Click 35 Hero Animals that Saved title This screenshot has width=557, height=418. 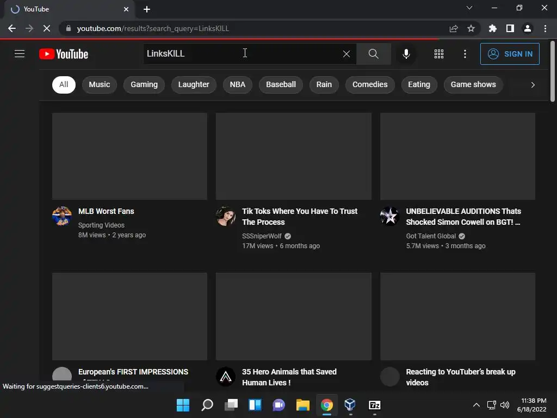point(289,377)
